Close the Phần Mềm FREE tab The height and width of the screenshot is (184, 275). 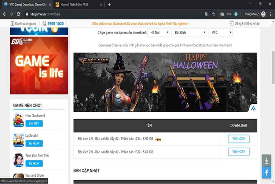click(101, 5)
